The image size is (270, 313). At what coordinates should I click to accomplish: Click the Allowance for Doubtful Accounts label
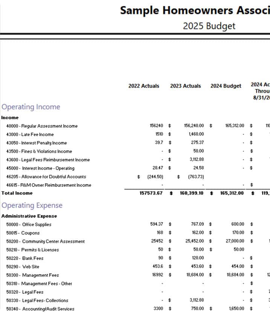(46, 176)
